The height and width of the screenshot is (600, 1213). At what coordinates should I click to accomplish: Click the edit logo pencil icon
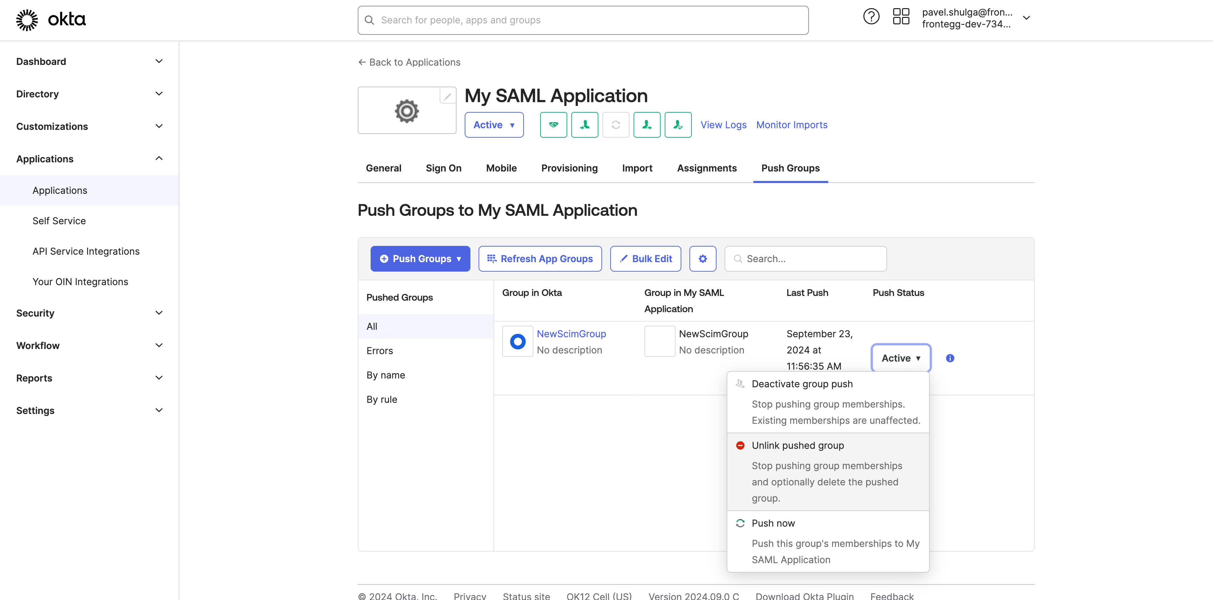(447, 96)
